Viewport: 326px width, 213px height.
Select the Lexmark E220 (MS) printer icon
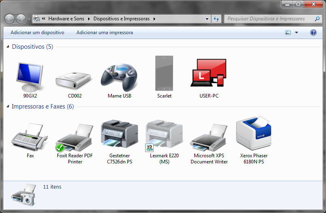point(164,135)
